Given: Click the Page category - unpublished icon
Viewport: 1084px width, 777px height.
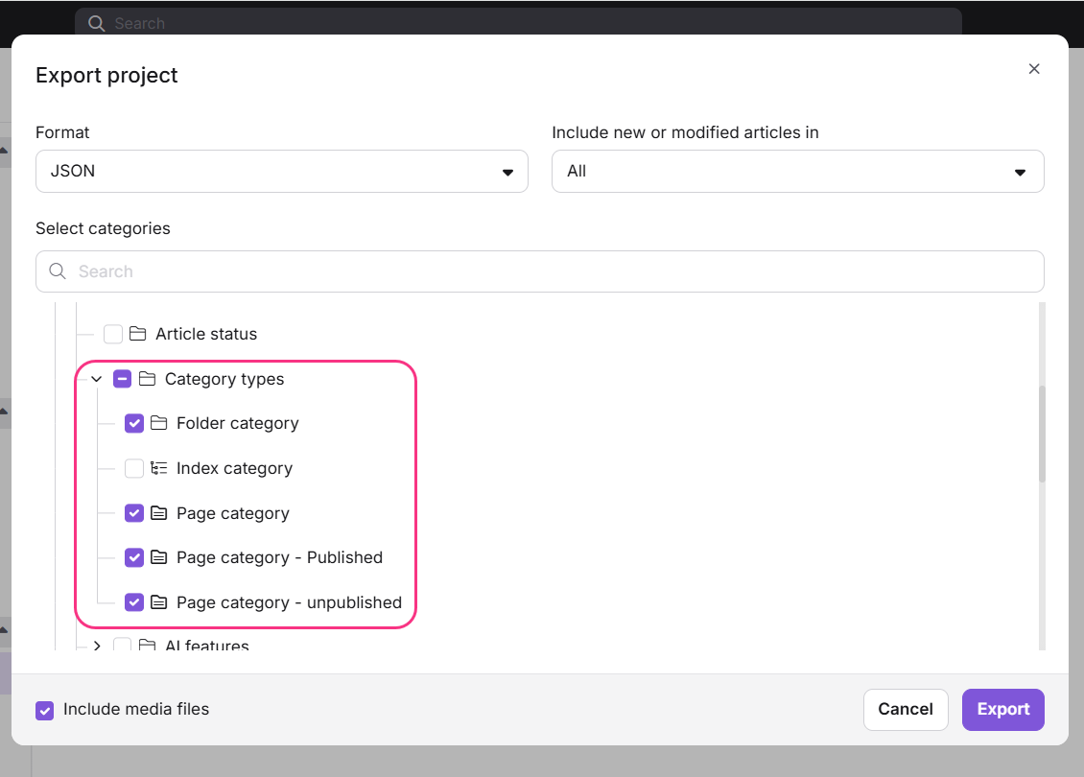Looking at the screenshot, I should tap(159, 602).
